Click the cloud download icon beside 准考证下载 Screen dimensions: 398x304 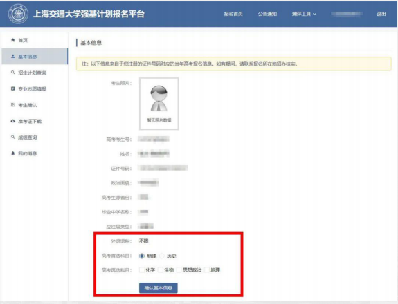click(13, 121)
